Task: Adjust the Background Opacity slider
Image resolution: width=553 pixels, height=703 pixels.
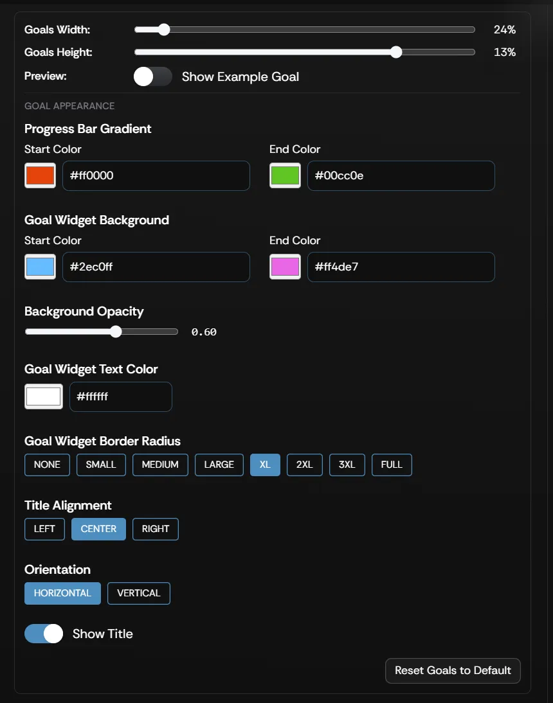Action: coord(102,332)
